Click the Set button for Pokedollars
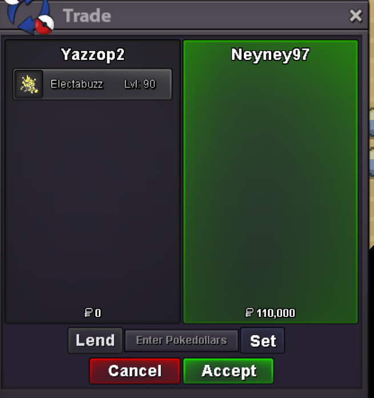Viewport: 374px width, 398px height. coord(263,340)
